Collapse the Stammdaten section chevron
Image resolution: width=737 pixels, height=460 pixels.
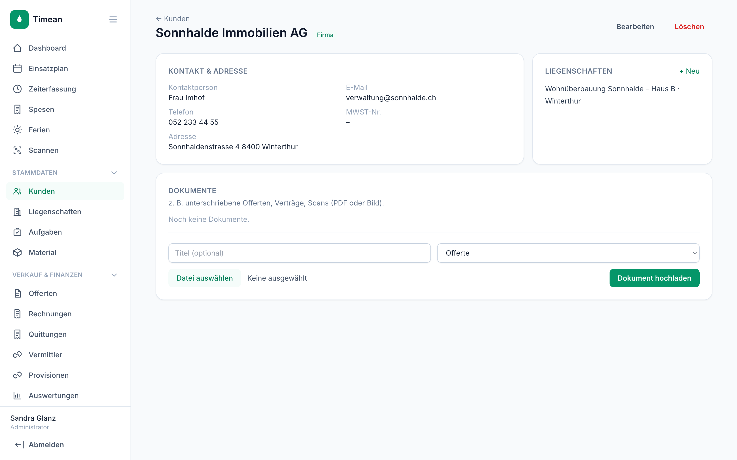click(114, 173)
